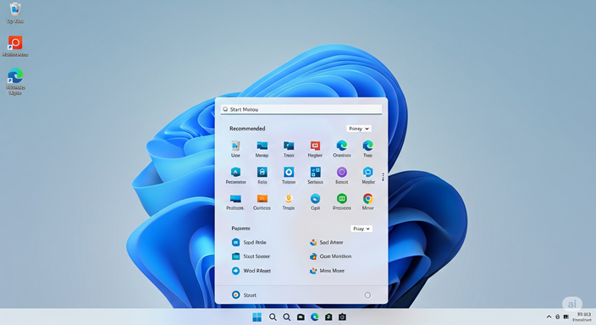
Task: Open the "Suat Speoer" list item
Action: [x=251, y=256]
